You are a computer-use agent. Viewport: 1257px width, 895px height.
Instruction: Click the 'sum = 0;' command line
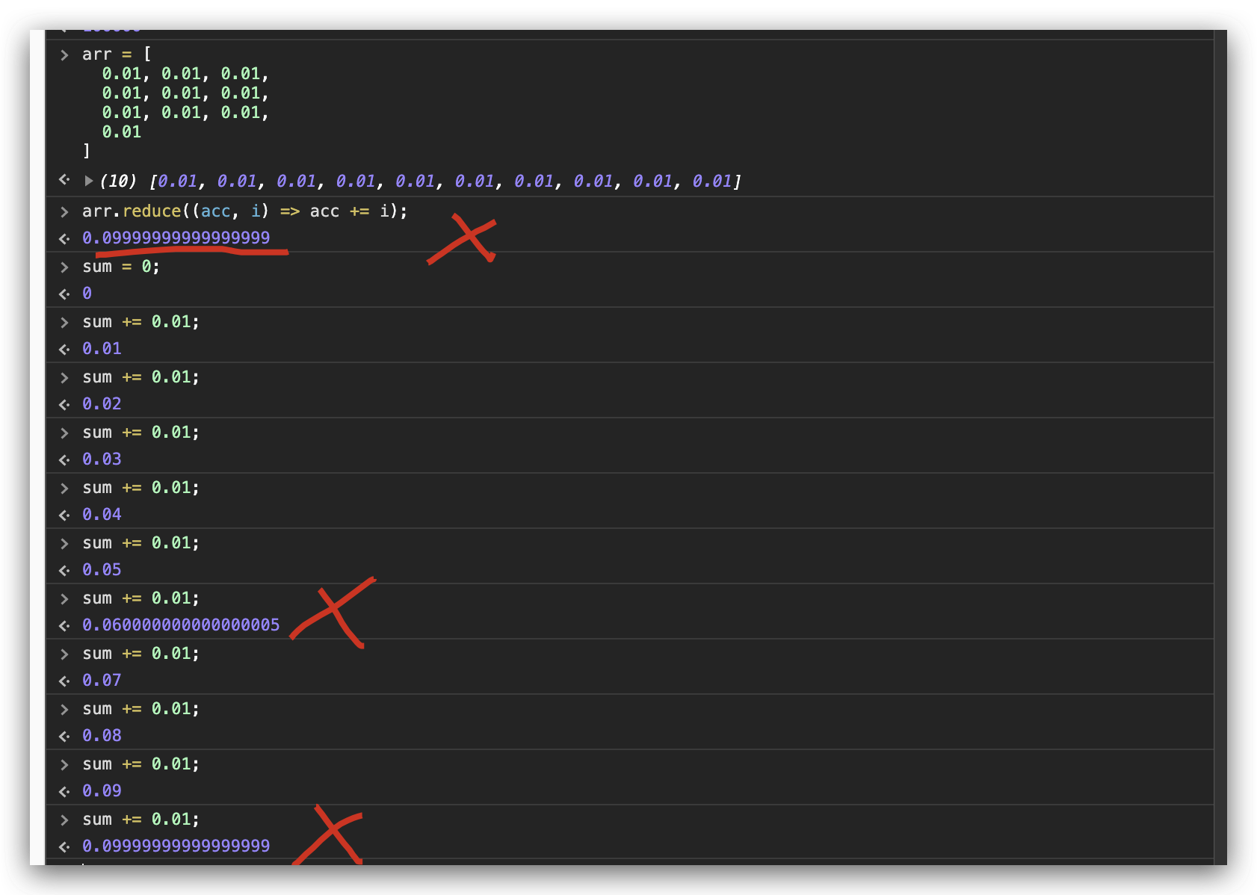[x=121, y=267]
